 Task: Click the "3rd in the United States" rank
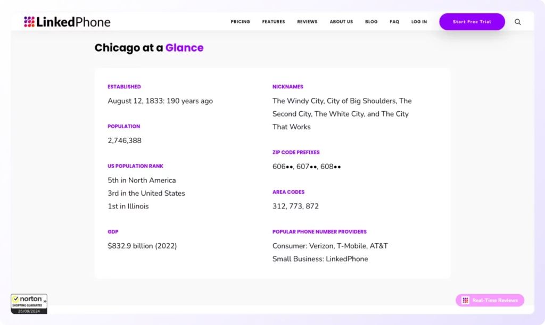146,194
